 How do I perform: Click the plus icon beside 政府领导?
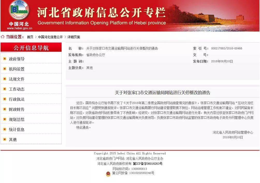click(x=5, y=59)
